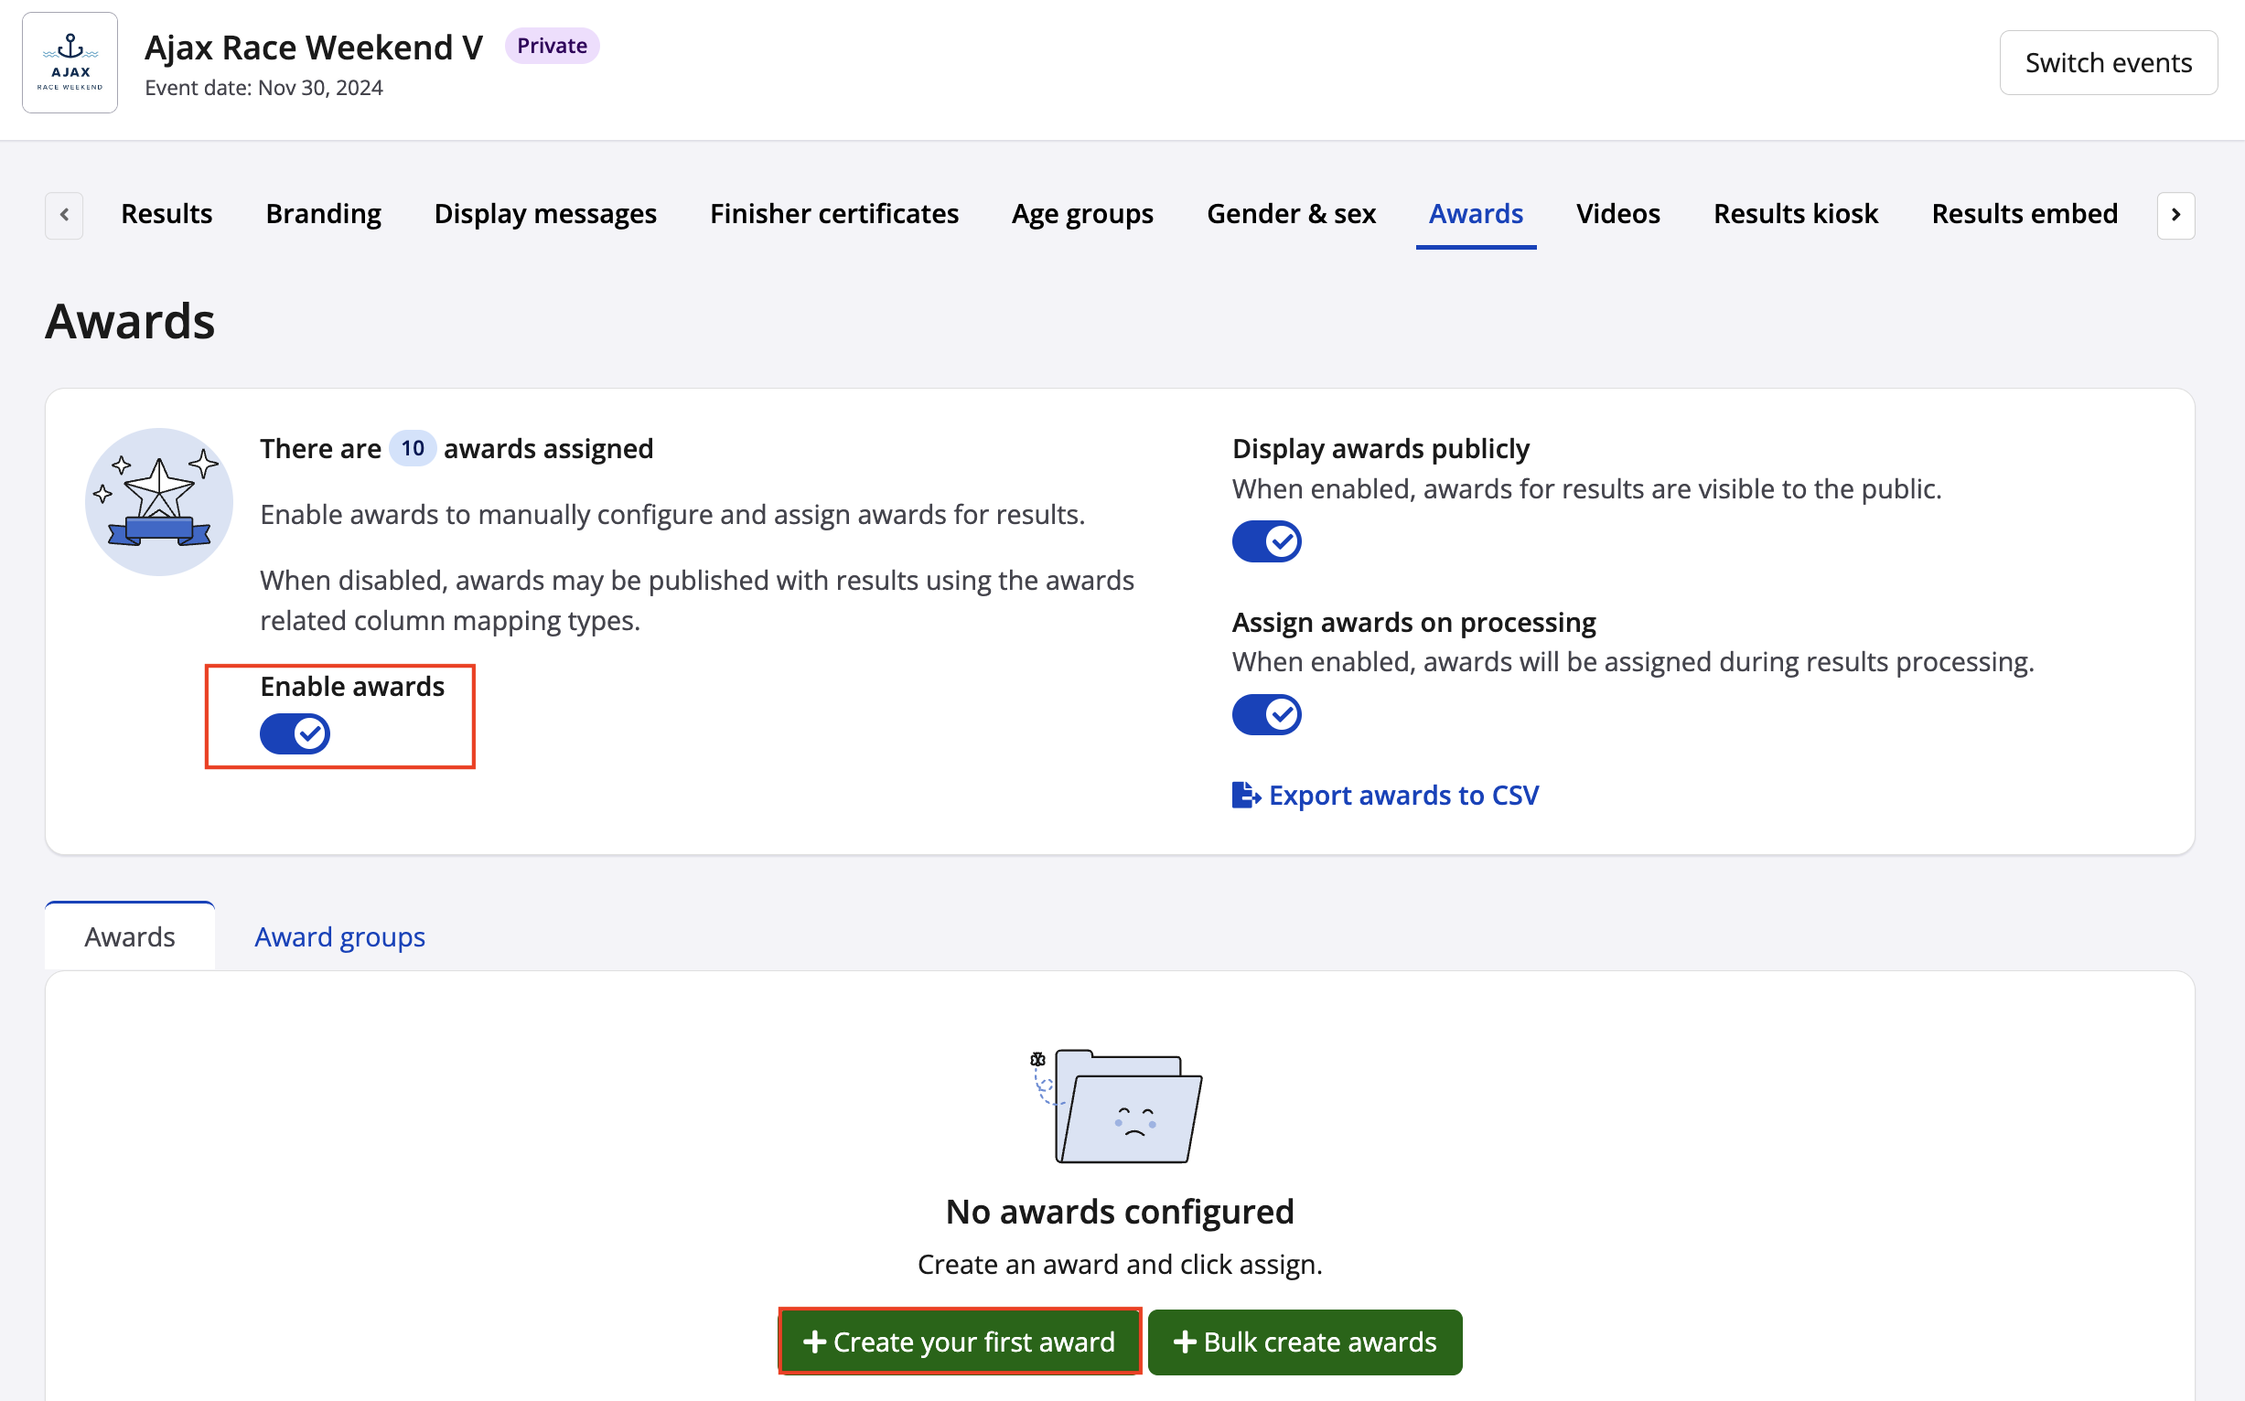Toggle the Enable awards switch
Screen dimensions: 2245x1401
point(295,733)
